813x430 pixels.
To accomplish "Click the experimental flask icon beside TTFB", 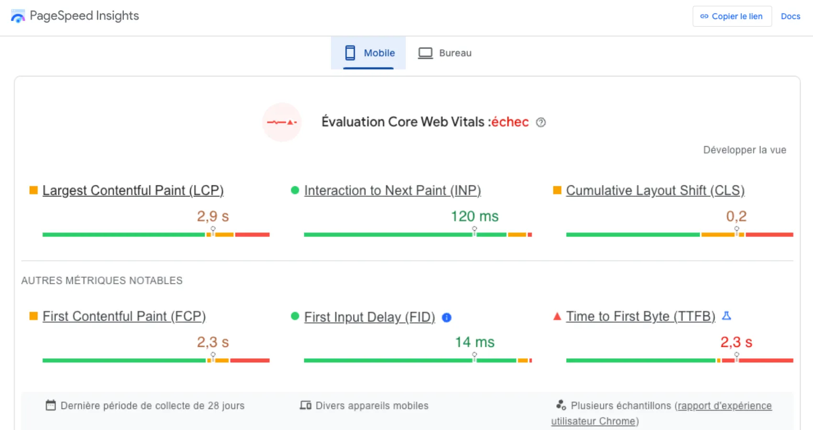I will point(727,315).
